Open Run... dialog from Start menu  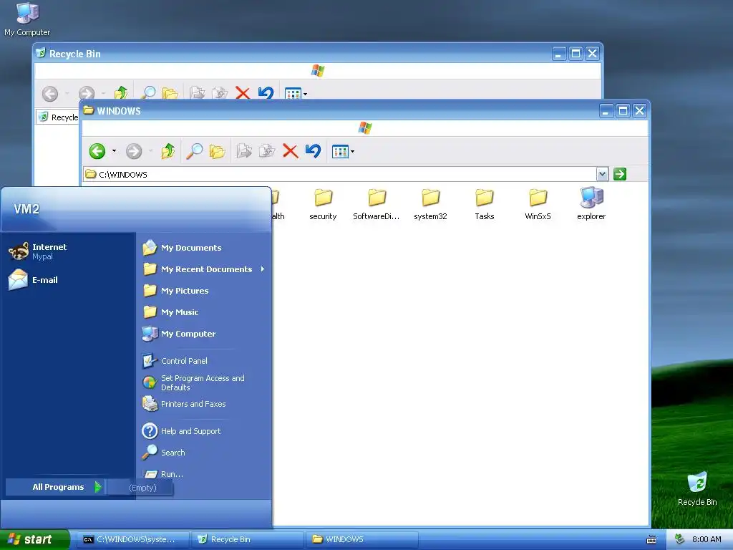(x=204, y=474)
